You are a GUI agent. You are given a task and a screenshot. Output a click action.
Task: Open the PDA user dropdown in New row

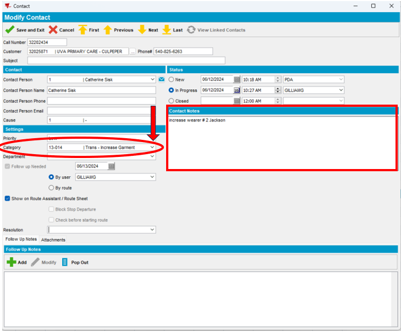pos(341,80)
